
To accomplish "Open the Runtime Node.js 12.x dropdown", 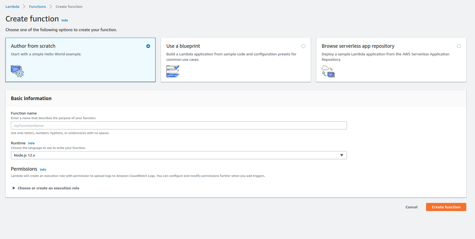I will [178, 155].
